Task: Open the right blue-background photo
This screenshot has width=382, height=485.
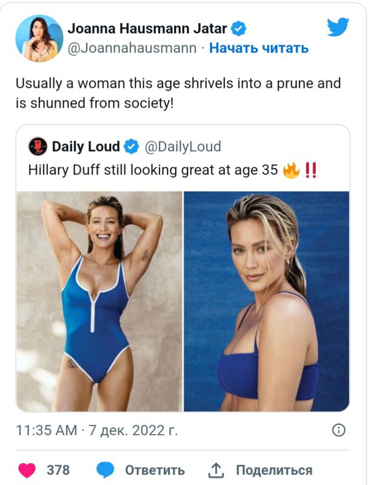Action: (x=267, y=301)
